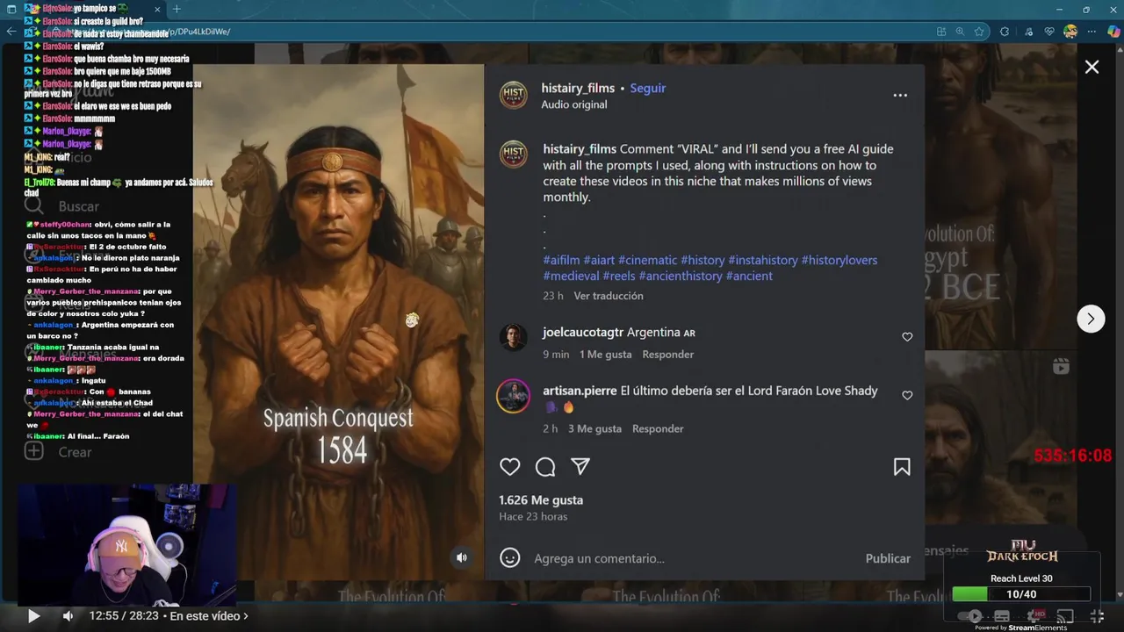Screen dimensions: 1124x632
Task: Click the browser back arrow
Action: pos(11,32)
